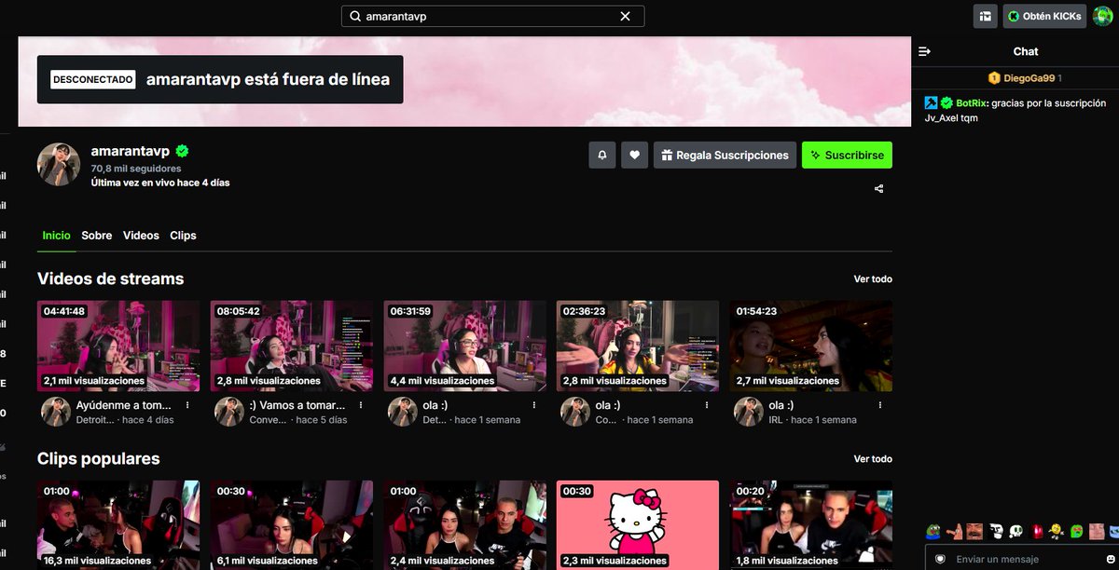
Task: Insert the troll face emote
Action: coord(995,532)
